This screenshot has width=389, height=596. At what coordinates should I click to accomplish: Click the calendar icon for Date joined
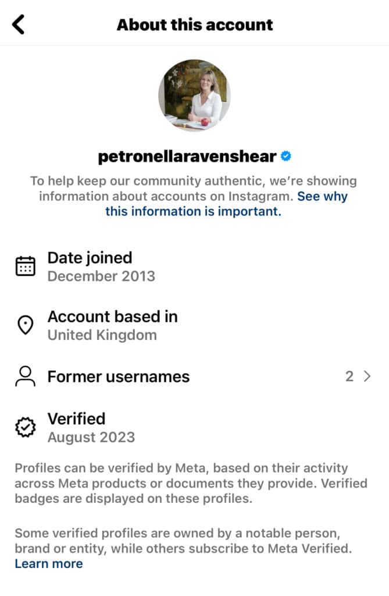25,266
